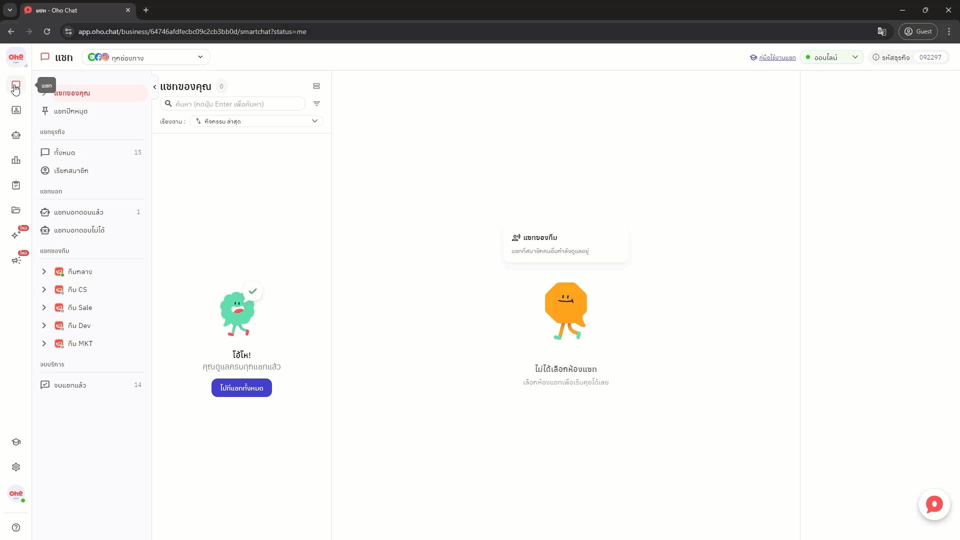
Task: Open the sort-by latest activity dropdown
Action: [256, 121]
